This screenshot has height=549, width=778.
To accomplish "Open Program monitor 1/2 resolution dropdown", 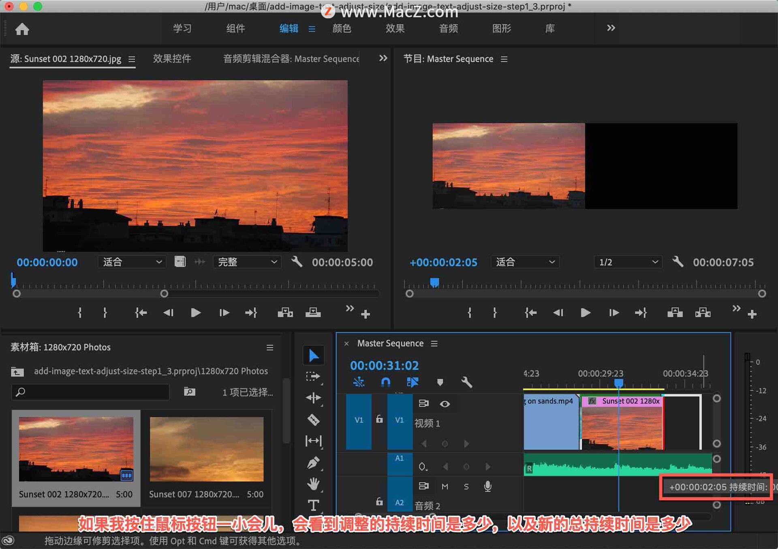I will pyautogui.click(x=628, y=262).
